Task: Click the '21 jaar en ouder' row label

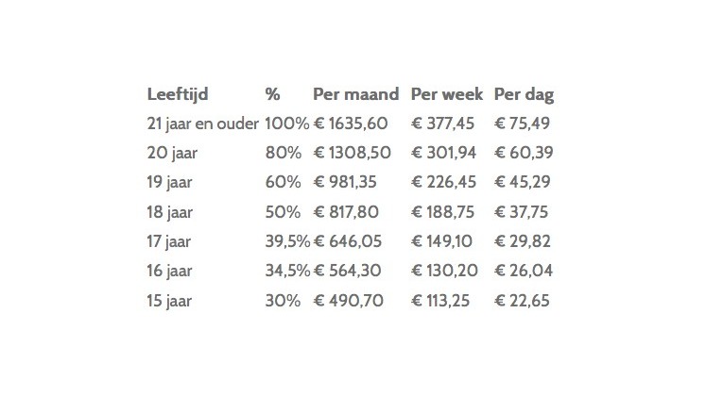Action: pos(202,124)
